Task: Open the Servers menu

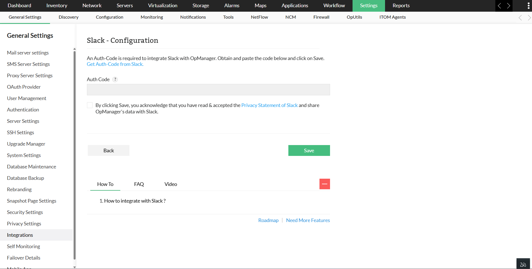Action: coord(125,6)
